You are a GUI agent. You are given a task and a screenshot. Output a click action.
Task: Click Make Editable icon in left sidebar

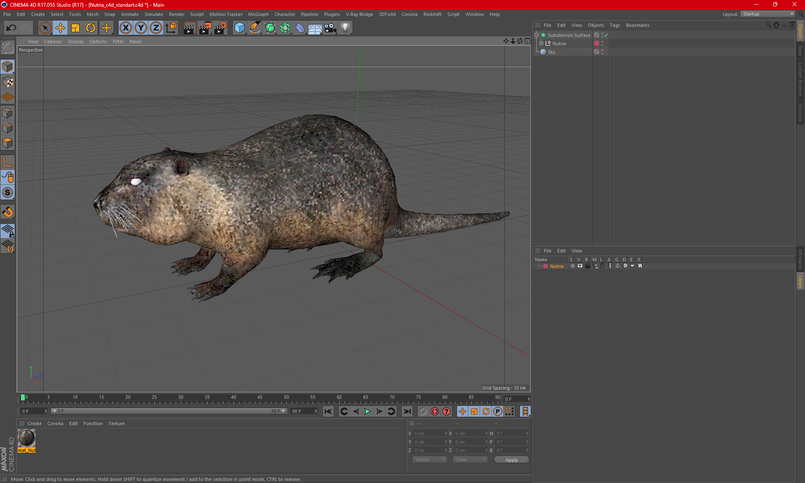click(x=8, y=48)
